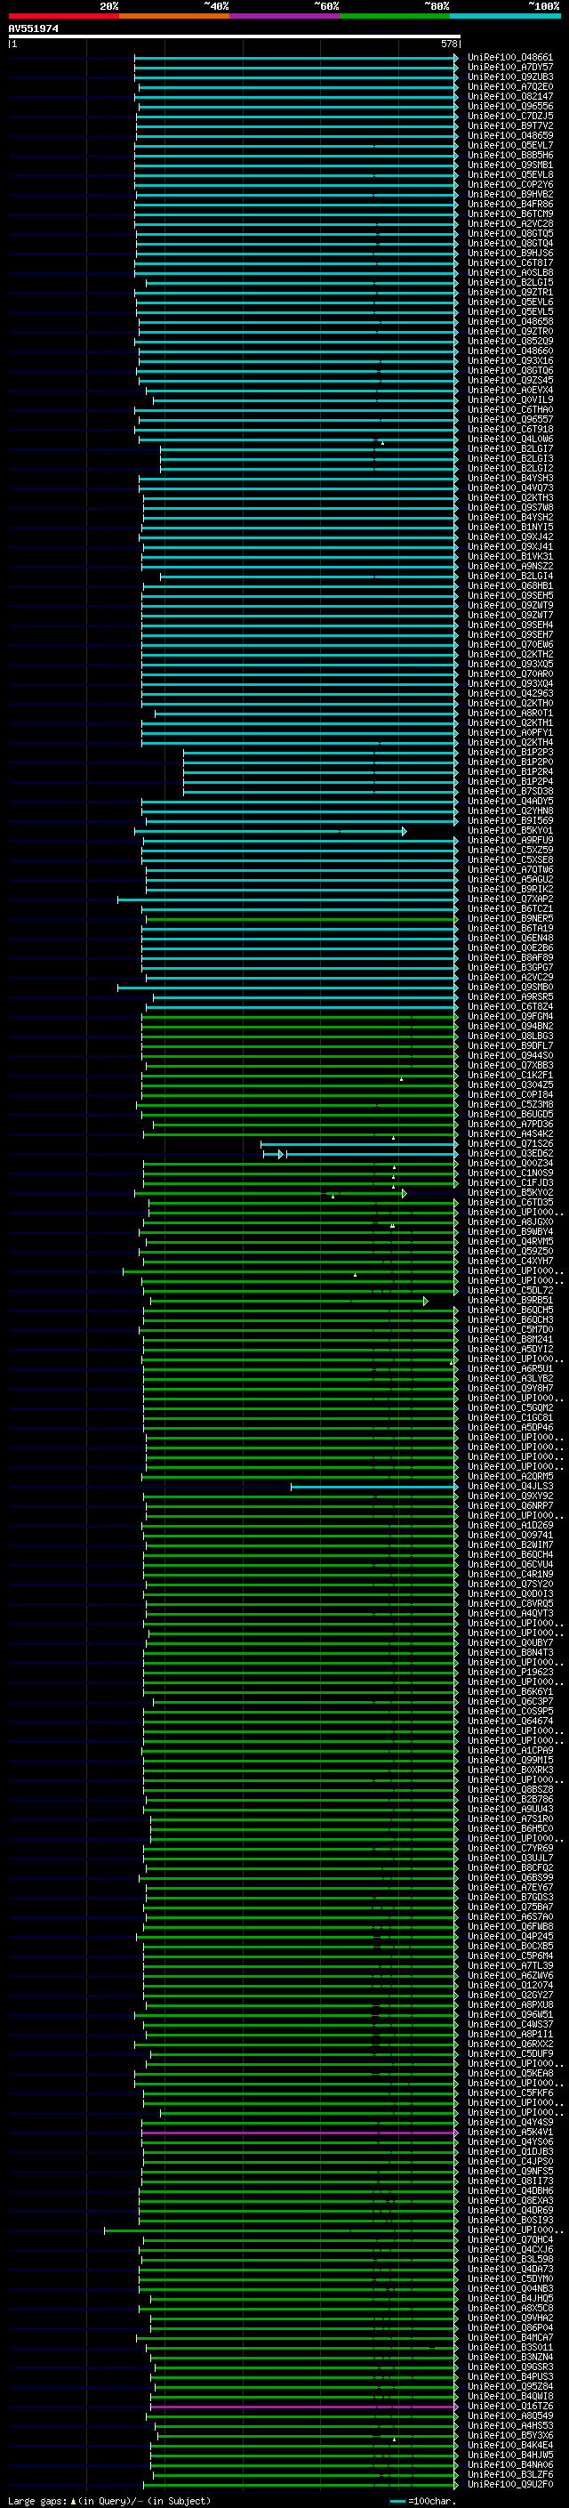Select hit label UniRef100_C7DZJ5
569x2508 pixels.
[x=509, y=116]
